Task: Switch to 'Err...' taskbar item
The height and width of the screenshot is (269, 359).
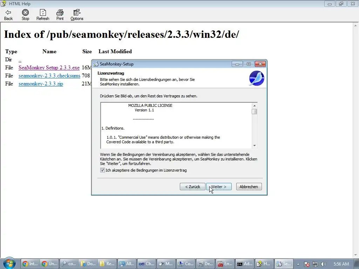Action: click(225, 264)
